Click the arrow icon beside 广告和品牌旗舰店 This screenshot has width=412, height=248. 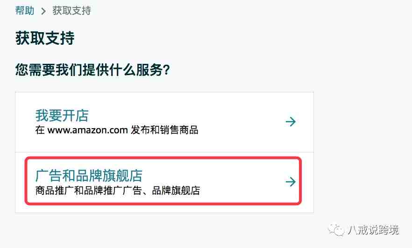point(291,182)
